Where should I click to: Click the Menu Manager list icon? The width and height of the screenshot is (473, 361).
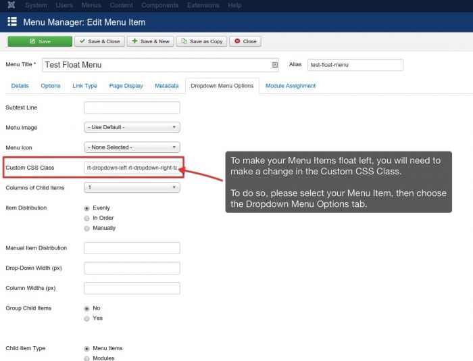coord(12,22)
